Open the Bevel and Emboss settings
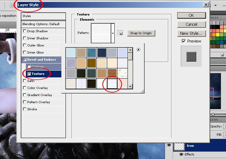The height and width of the screenshot is (159, 226). 41,60
